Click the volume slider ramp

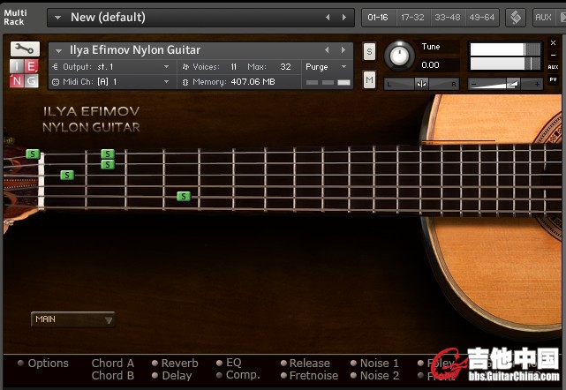coord(505,85)
